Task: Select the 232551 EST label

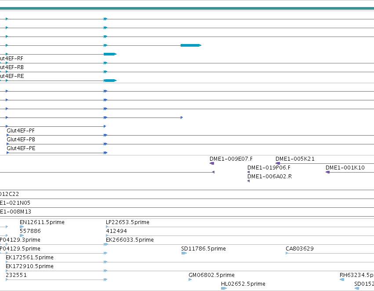Action: pos(16,275)
